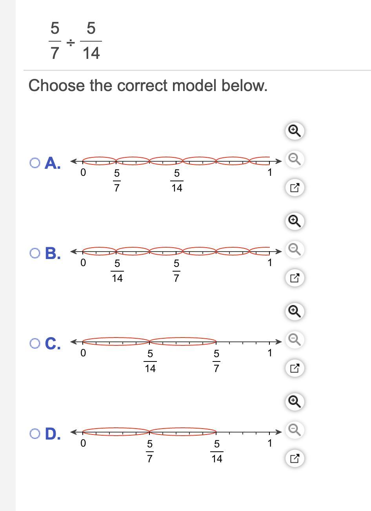Open option D's model in a popup
The image size is (371, 511).
click(295, 458)
